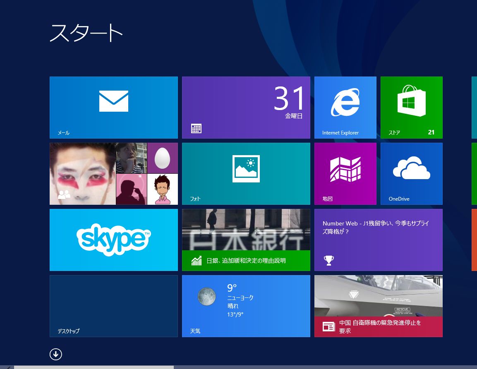The width and height of the screenshot is (477, 369).
Task: Show all apps with down arrow button
Action: click(x=56, y=354)
